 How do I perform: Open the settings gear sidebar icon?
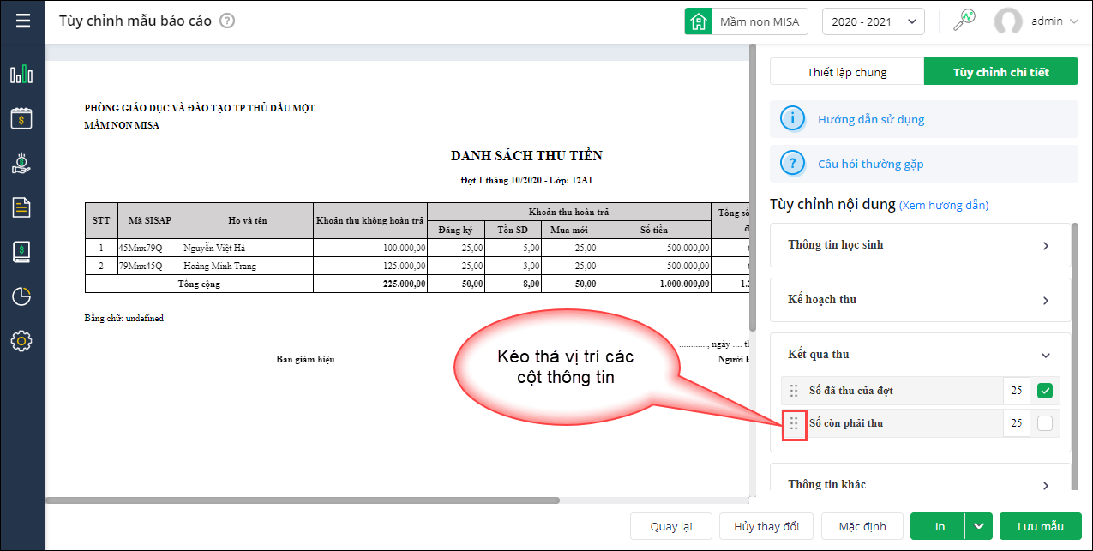pyautogui.click(x=21, y=341)
